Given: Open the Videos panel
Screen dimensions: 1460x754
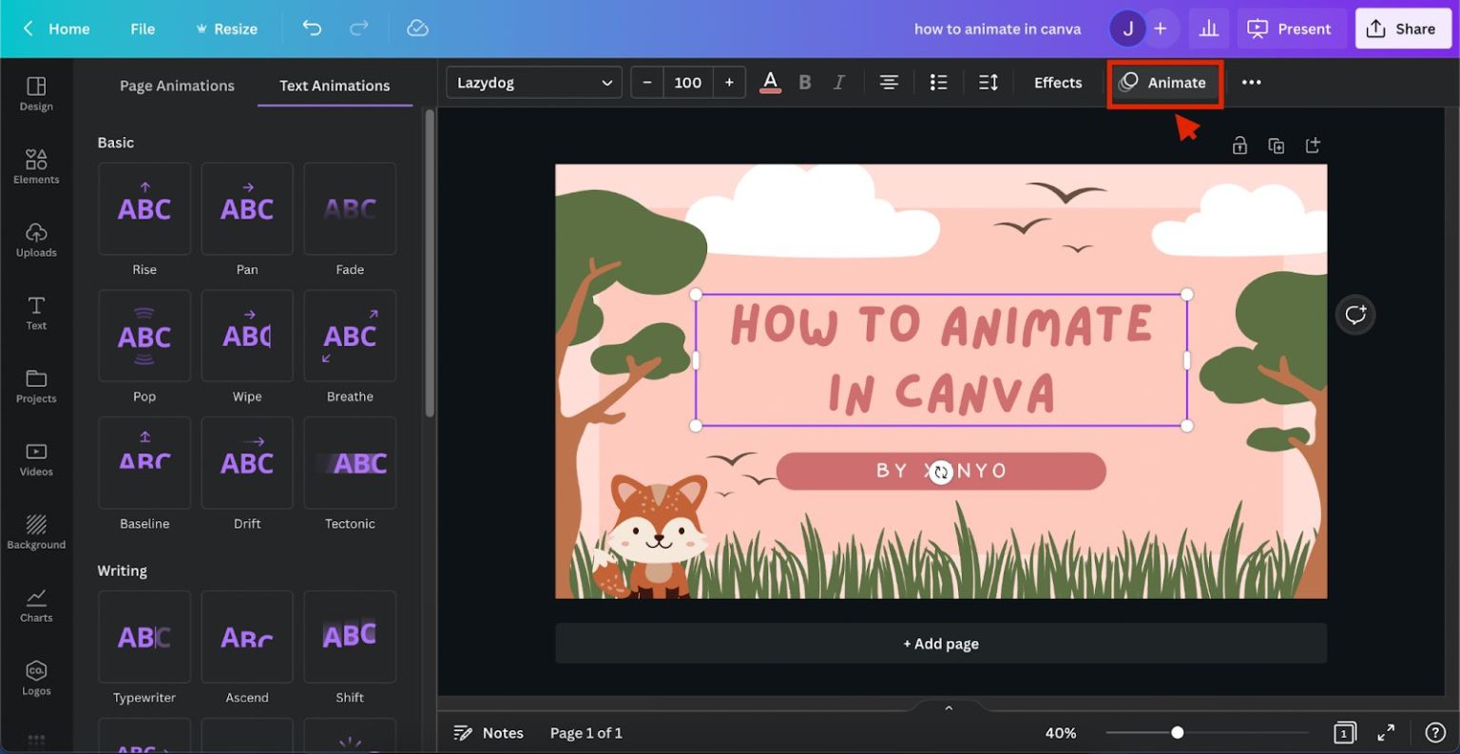Looking at the screenshot, I should click(x=36, y=459).
